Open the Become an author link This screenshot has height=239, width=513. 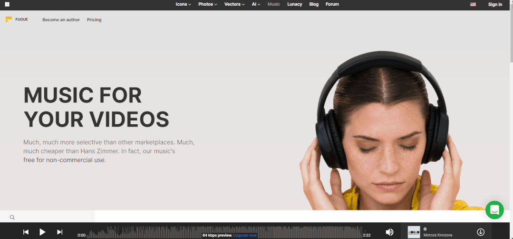pyautogui.click(x=61, y=19)
